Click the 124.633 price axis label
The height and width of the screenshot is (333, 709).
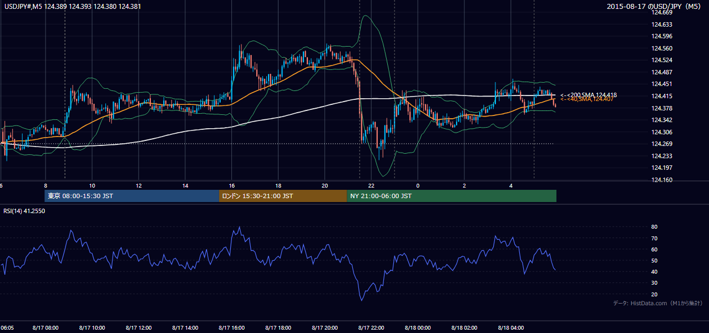[x=662, y=24]
